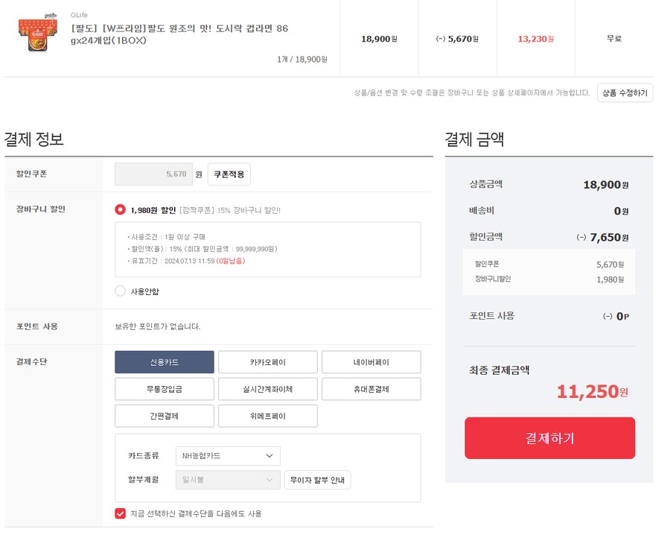Image resolution: width=670 pixels, height=538 pixels.
Task: Click the 할인쿠폰 row value 5,670원 in summary
Action: coord(610,265)
